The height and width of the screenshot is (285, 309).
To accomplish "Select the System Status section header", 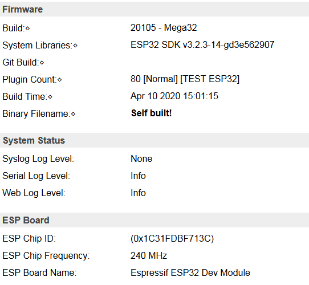I will pyautogui.click(x=154, y=140).
